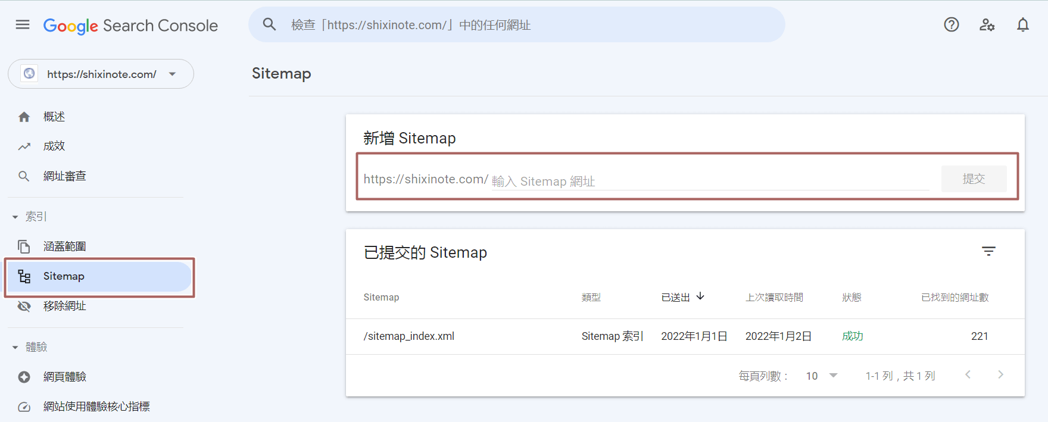Open 網站使用體驗核心指標 in the sidebar

pyautogui.click(x=96, y=407)
